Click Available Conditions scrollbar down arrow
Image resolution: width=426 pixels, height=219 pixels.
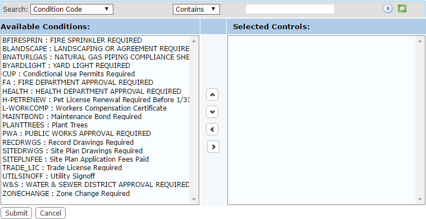click(194, 199)
